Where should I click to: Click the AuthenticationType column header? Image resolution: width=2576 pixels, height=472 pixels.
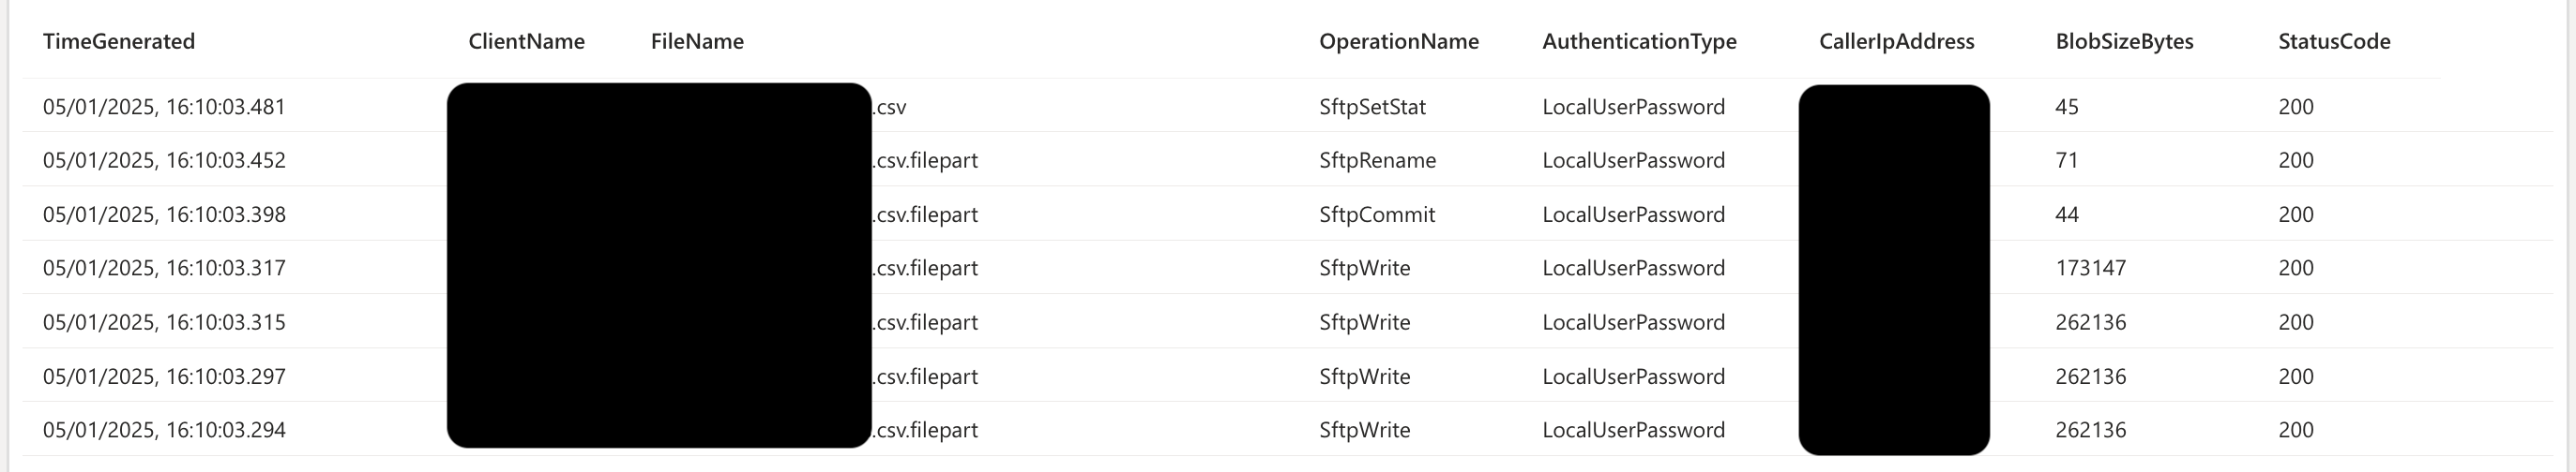(x=1639, y=41)
